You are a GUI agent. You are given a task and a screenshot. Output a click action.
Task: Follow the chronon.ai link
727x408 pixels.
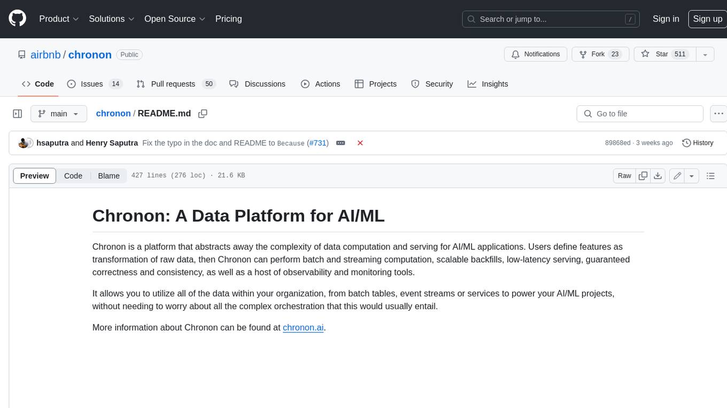pos(303,327)
